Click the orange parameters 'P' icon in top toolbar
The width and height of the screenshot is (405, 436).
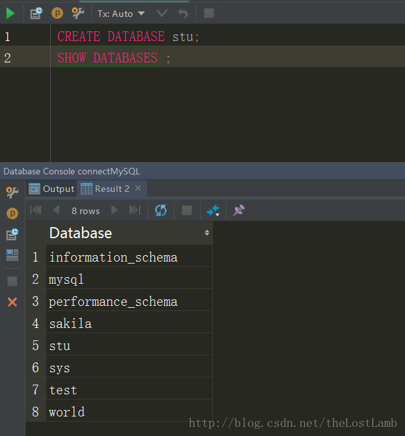tap(57, 13)
